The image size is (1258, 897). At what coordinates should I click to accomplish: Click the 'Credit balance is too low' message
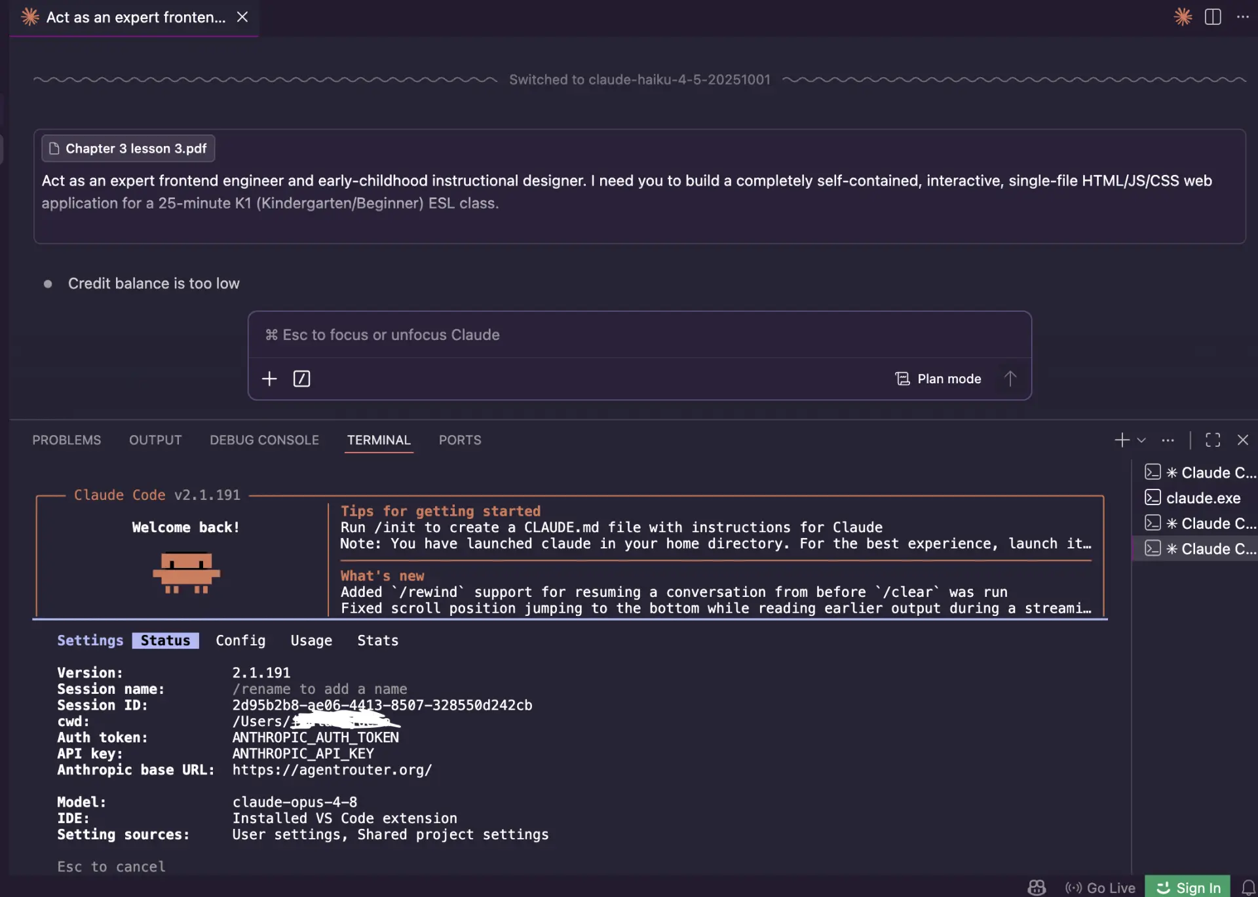pos(154,284)
